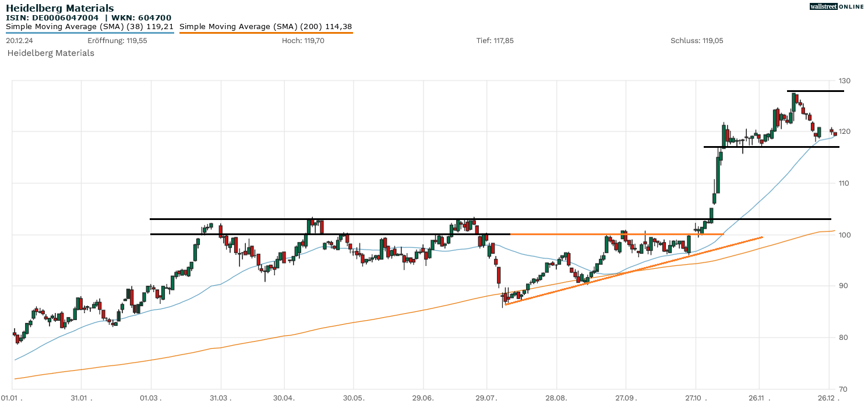The image size is (868, 401).
Task: Toggle the SMA (38) legend entry
Action: 90,26
